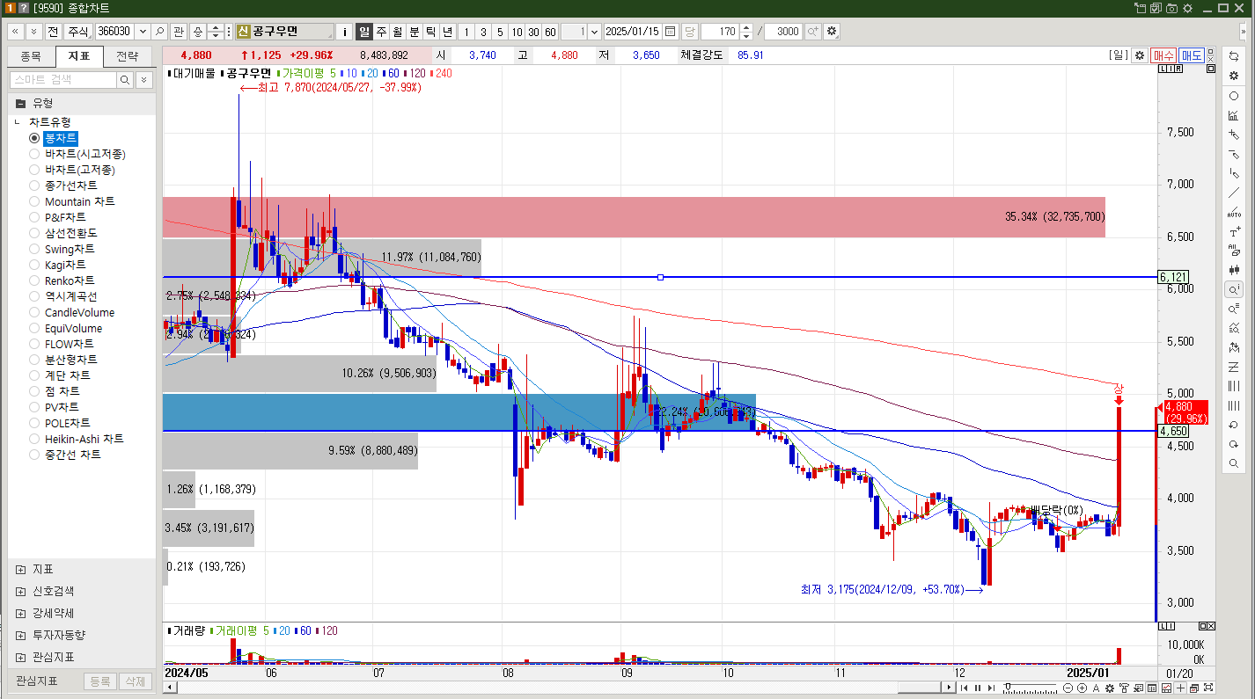The image size is (1255, 699).
Task: Switch to monthly (월) period
Action: (398, 32)
